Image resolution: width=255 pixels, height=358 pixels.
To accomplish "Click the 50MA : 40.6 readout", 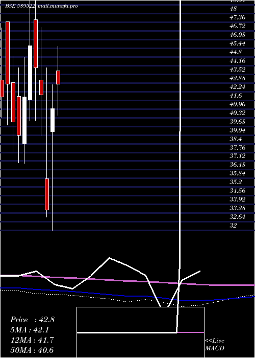I will 32,350.
